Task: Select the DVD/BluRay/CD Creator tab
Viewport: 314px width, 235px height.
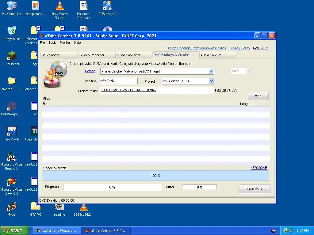Action: 176,55
